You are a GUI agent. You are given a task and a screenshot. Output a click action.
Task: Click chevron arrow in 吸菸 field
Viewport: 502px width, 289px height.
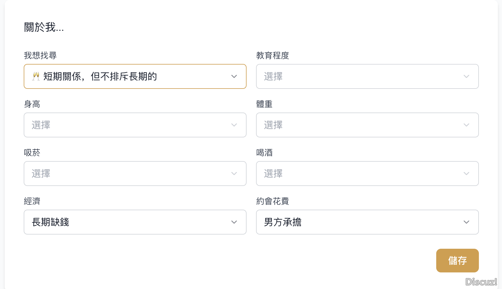(234, 174)
